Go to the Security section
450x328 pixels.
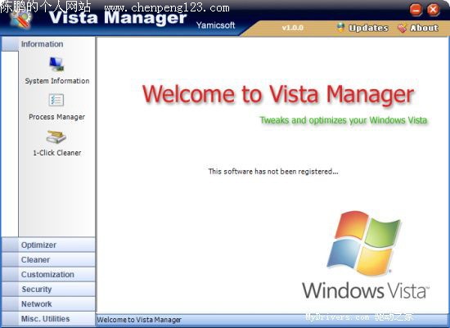point(48,289)
